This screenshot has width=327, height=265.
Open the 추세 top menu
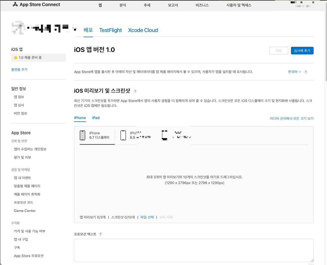(147, 5)
